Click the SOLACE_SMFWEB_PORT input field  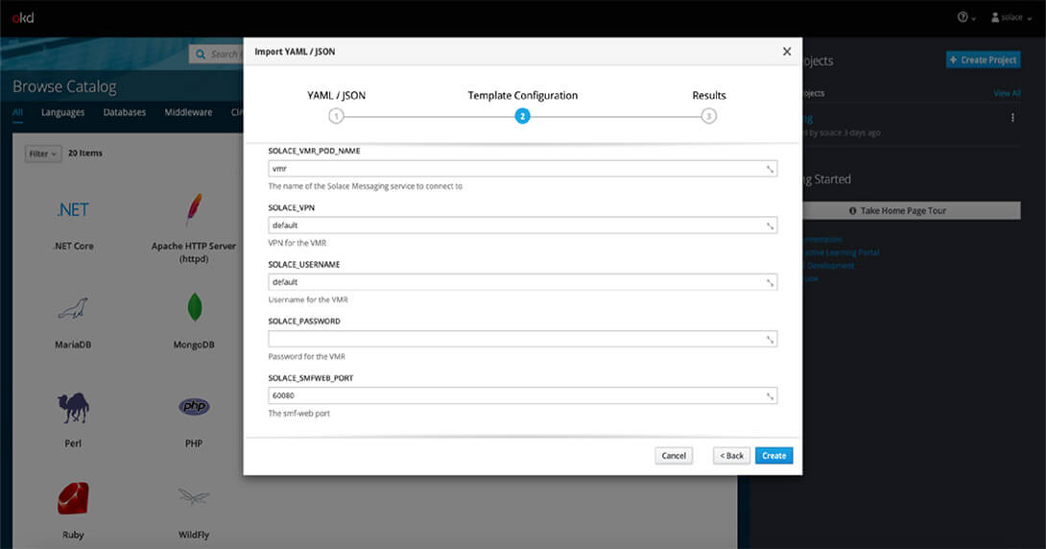point(522,395)
